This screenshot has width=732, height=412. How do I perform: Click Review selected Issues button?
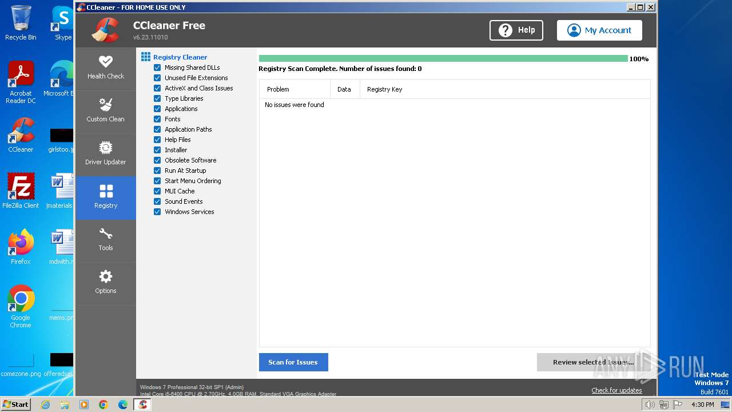coord(593,362)
